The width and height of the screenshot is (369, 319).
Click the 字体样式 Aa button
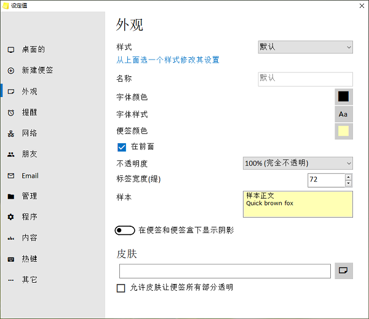coord(343,114)
